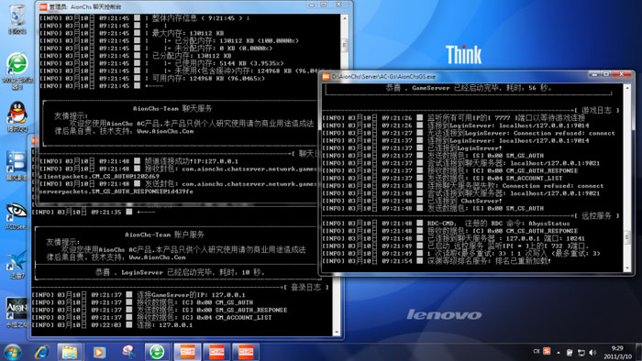Show hidden tray icons arrow
The height and width of the screenshot is (361, 642).
coord(559,352)
